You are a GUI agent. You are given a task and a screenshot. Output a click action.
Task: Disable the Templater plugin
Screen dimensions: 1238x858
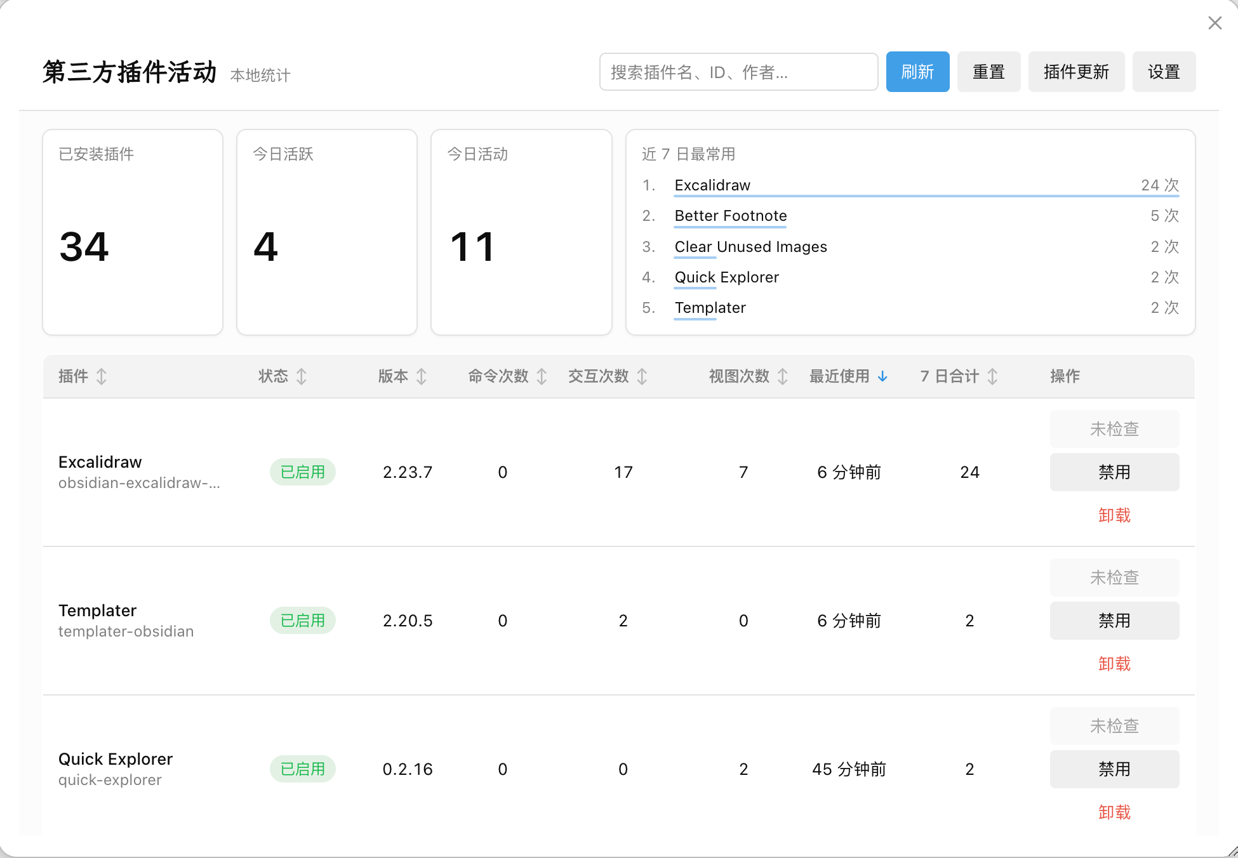click(x=1114, y=621)
